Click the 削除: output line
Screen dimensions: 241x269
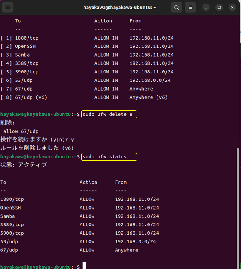coord(8,123)
